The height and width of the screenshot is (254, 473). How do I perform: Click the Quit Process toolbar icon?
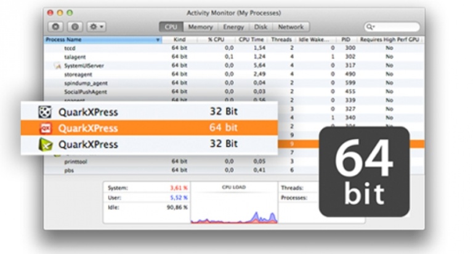(56, 27)
